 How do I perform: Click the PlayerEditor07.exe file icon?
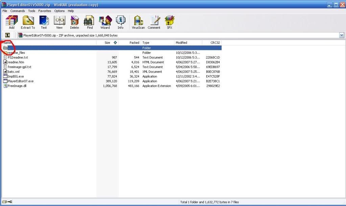click(x=5, y=81)
